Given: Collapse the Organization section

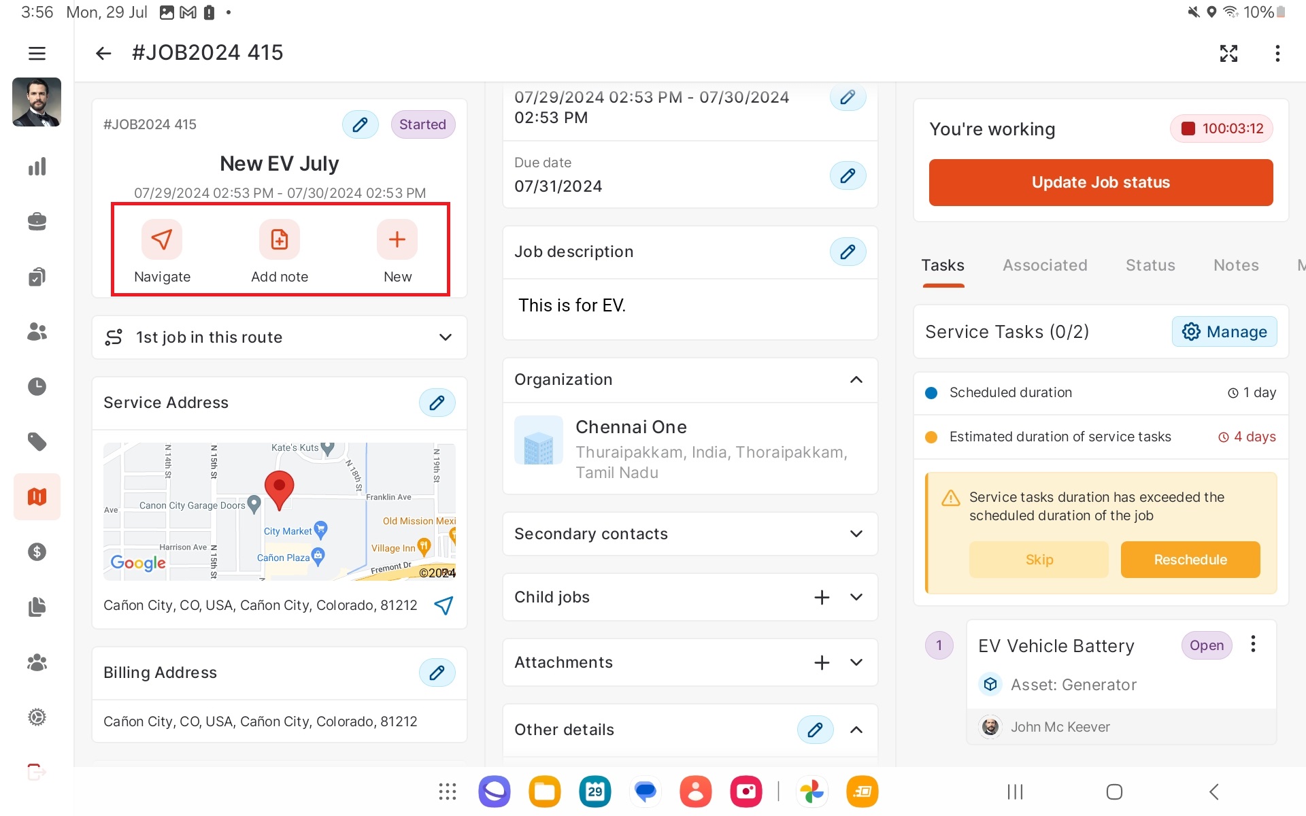Looking at the screenshot, I should 856,379.
